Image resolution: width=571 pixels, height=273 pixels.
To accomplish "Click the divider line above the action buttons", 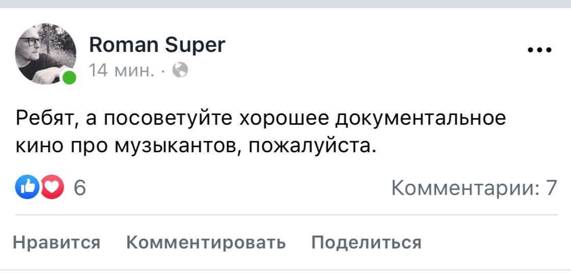I will click(x=285, y=215).
